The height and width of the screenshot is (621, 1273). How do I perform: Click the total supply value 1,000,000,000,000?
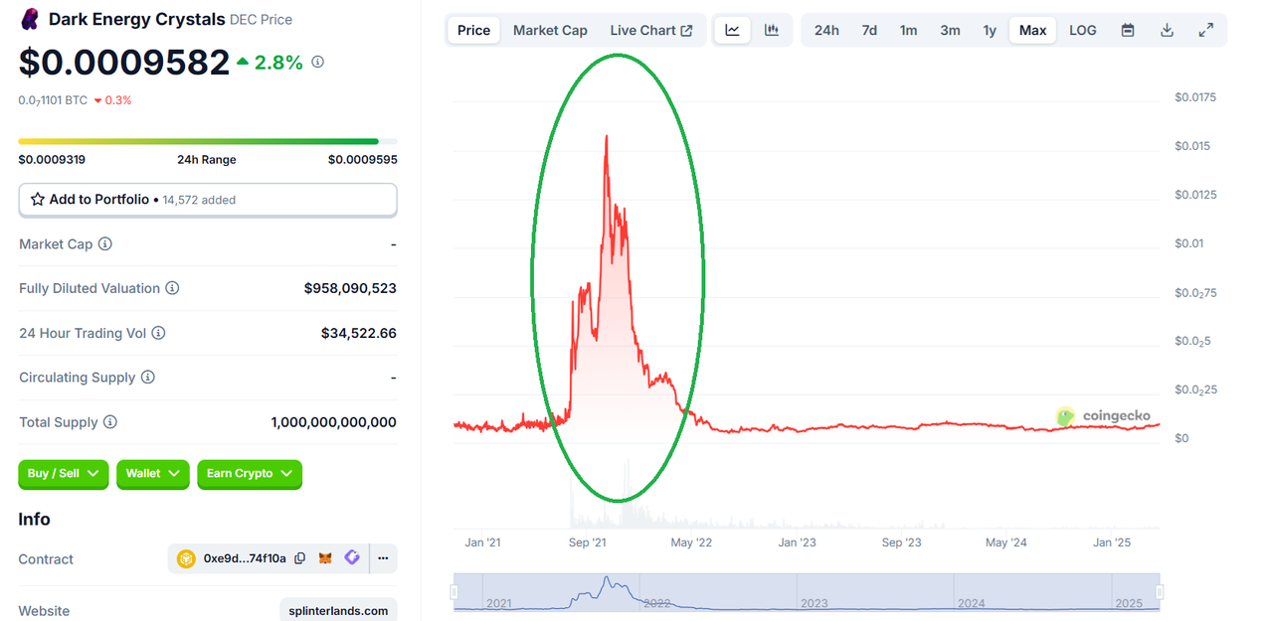[x=333, y=422]
